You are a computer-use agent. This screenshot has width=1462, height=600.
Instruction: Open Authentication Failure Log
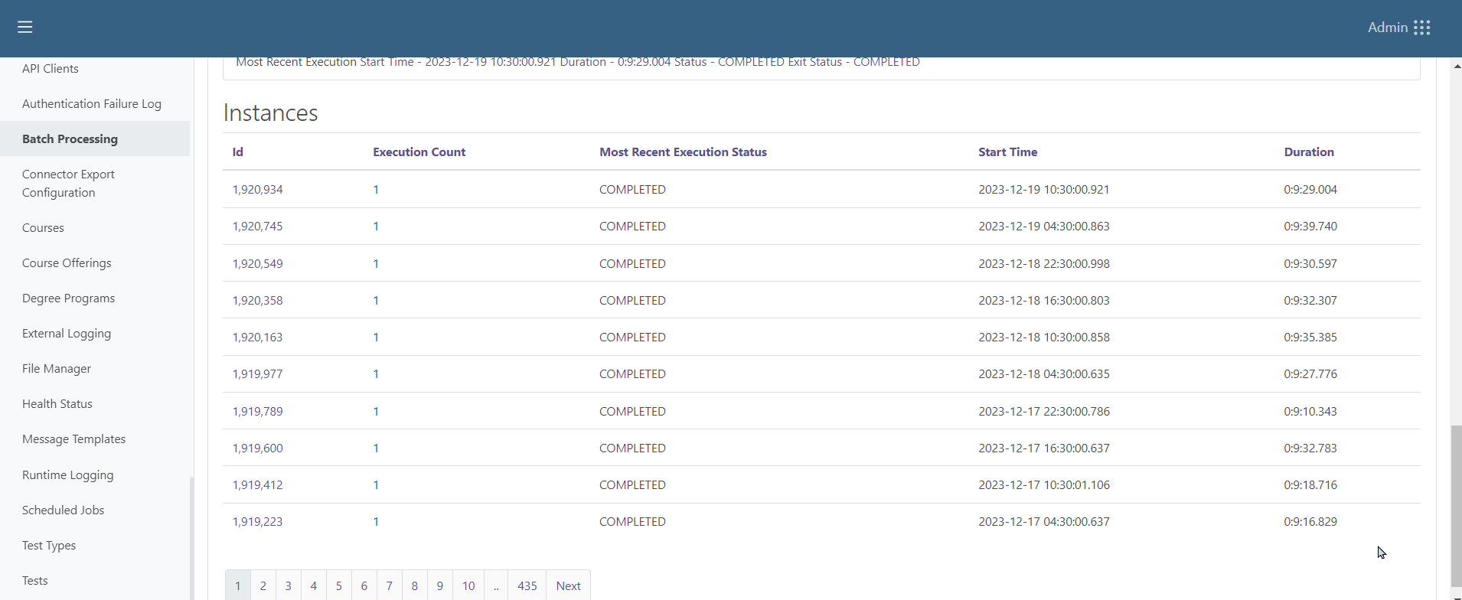[x=92, y=104]
